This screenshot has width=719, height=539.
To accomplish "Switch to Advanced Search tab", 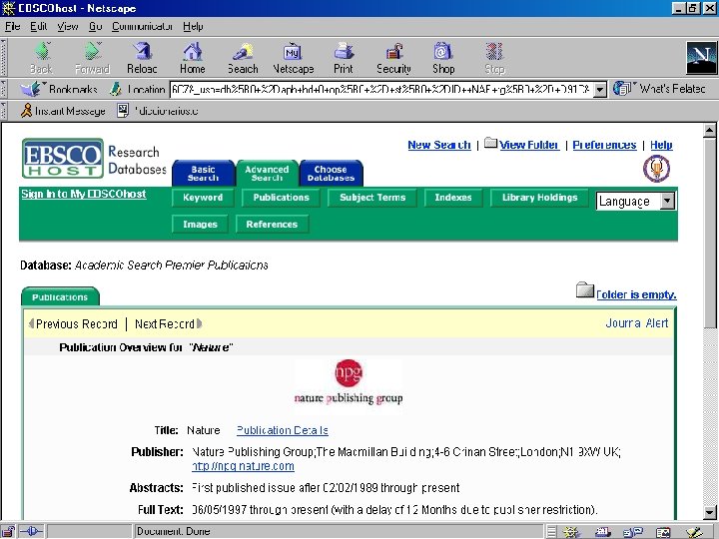I will [267, 174].
